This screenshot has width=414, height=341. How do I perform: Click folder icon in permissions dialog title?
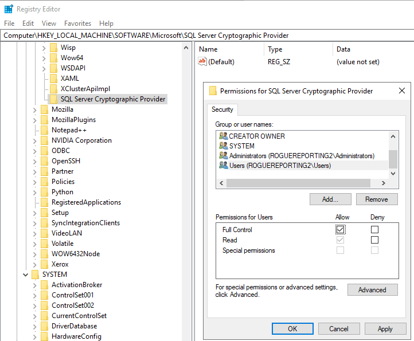(x=213, y=91)
